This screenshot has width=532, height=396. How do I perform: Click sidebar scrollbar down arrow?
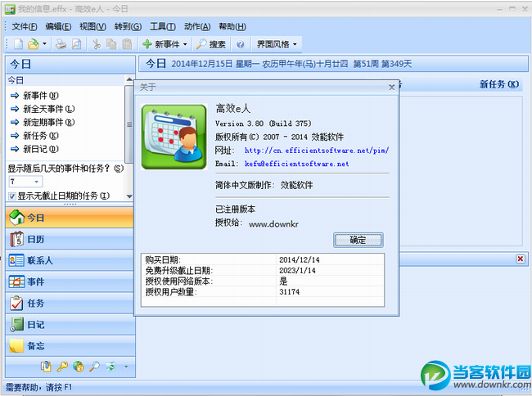[x=129, y=196]
